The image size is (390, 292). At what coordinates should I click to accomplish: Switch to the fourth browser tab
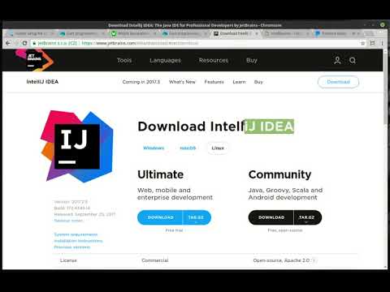[x=184, y=34]
